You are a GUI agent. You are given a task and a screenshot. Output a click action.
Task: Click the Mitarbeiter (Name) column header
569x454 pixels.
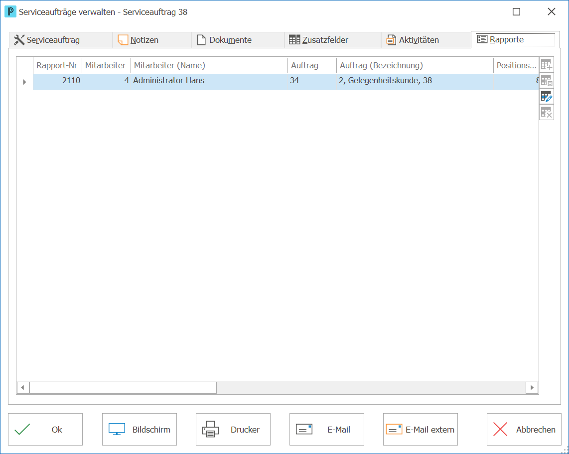pyautogui.click(x=209, y=65)
